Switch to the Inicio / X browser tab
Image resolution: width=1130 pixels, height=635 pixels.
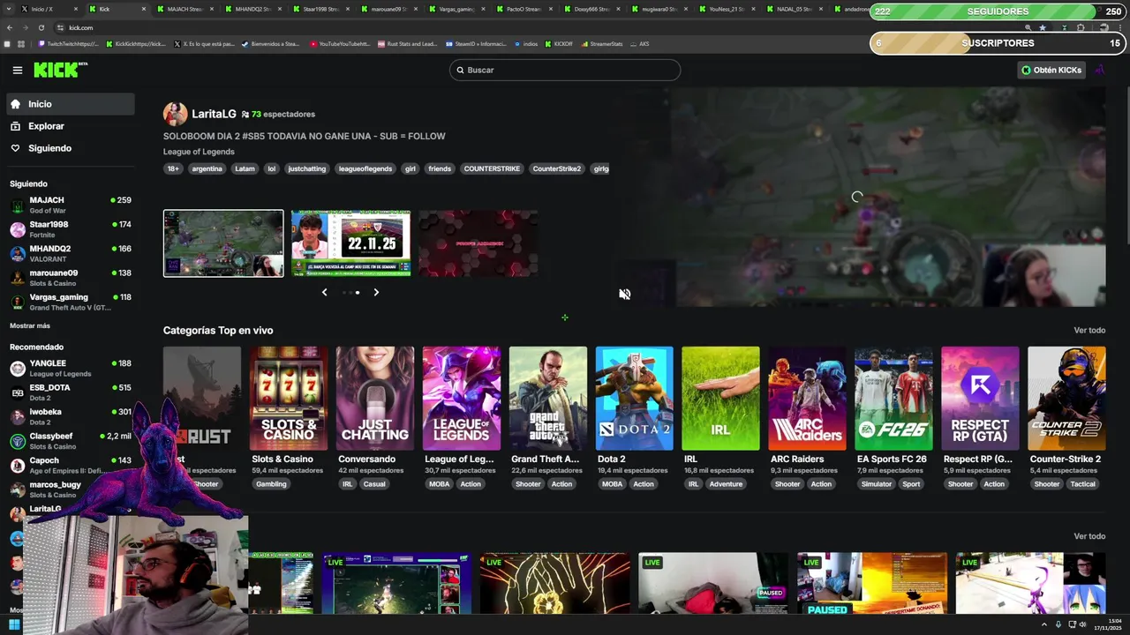49,9
